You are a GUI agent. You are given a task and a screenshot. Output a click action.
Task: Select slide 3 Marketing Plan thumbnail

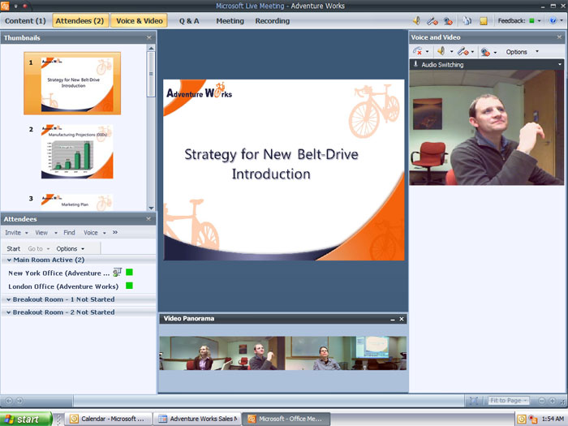pos(77,202)
